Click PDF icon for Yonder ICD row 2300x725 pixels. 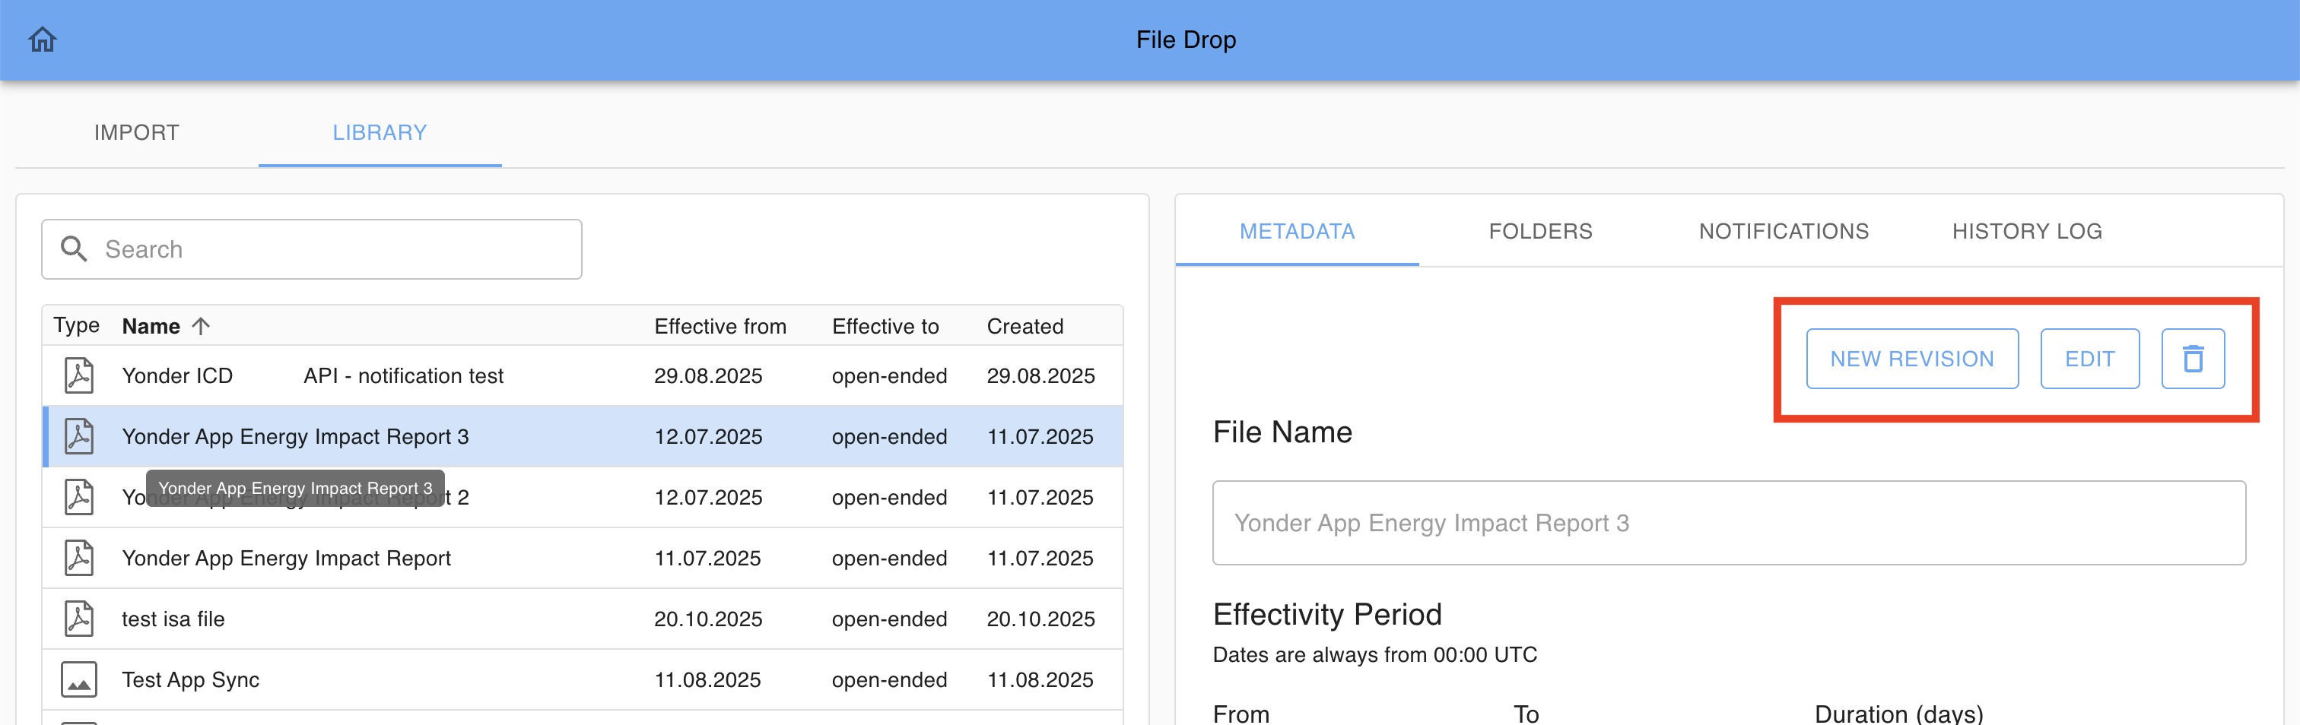pos(78,375)
